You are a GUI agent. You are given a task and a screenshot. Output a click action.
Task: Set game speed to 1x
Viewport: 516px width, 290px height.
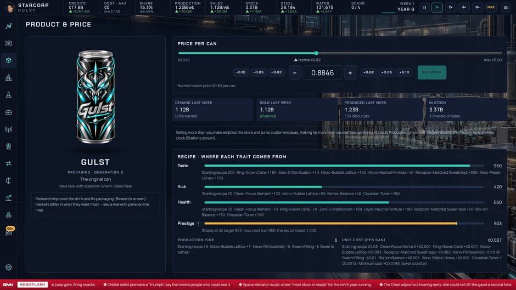click(x=437, y=7)
